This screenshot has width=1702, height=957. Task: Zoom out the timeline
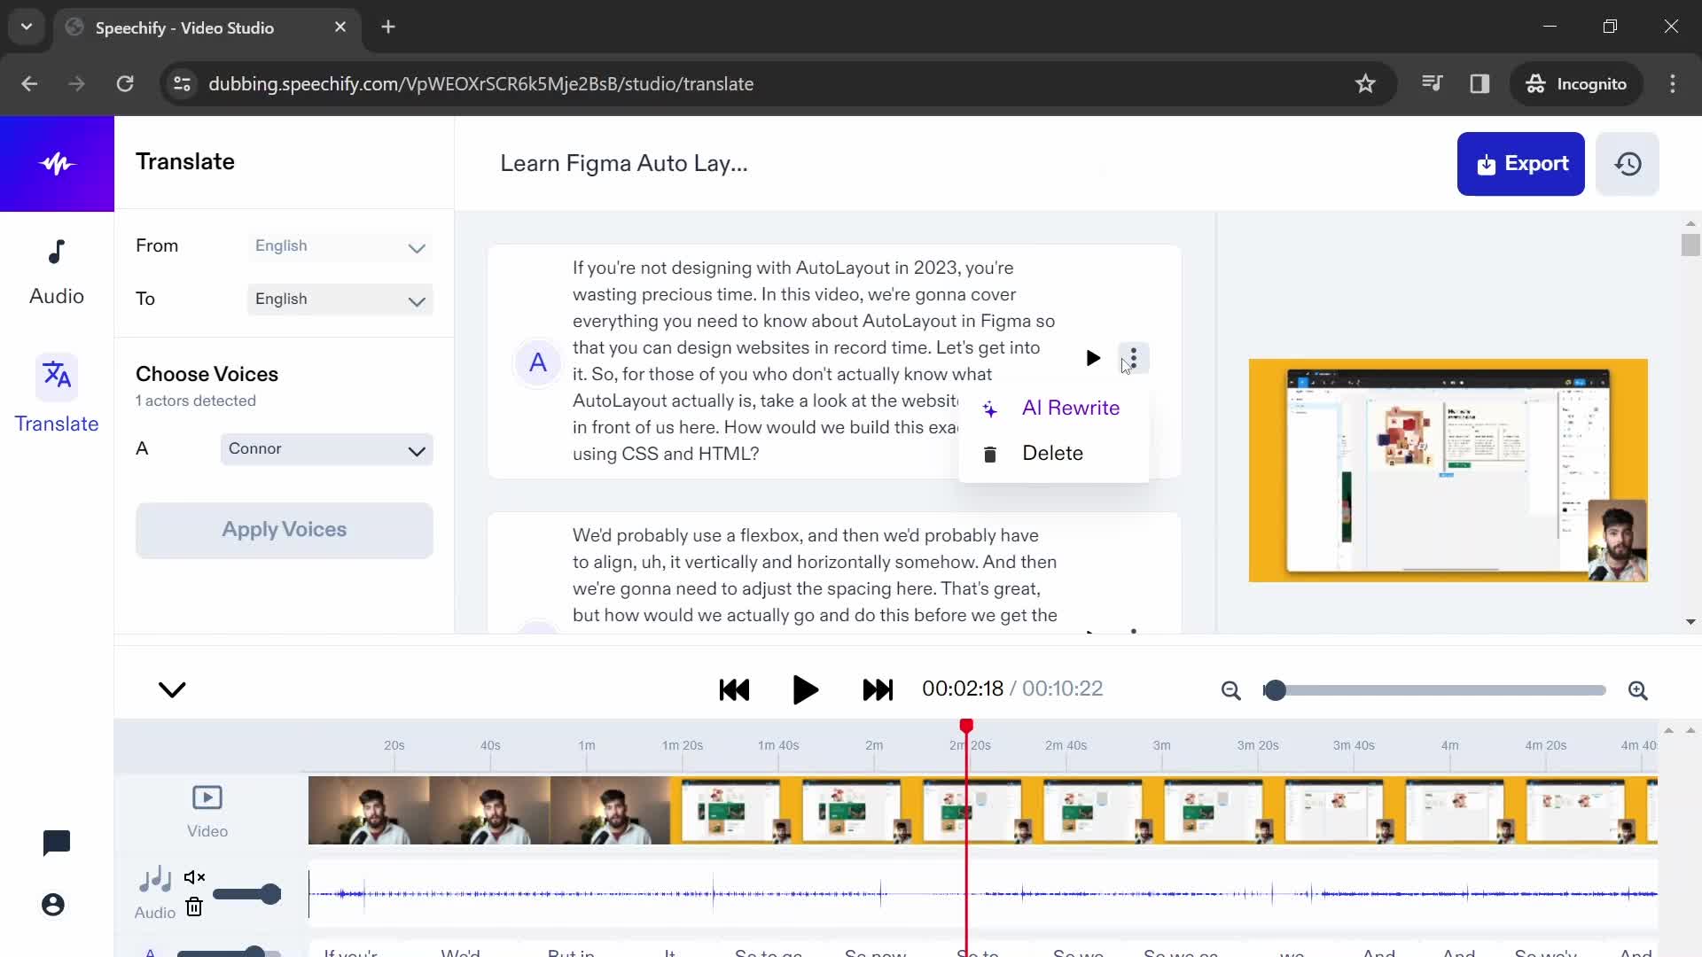coord(1230,690)
